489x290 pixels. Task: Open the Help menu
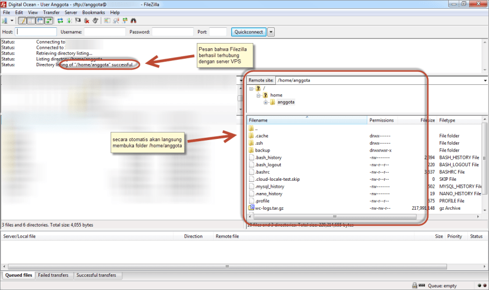pyautogui.click(x=115, y=12)
